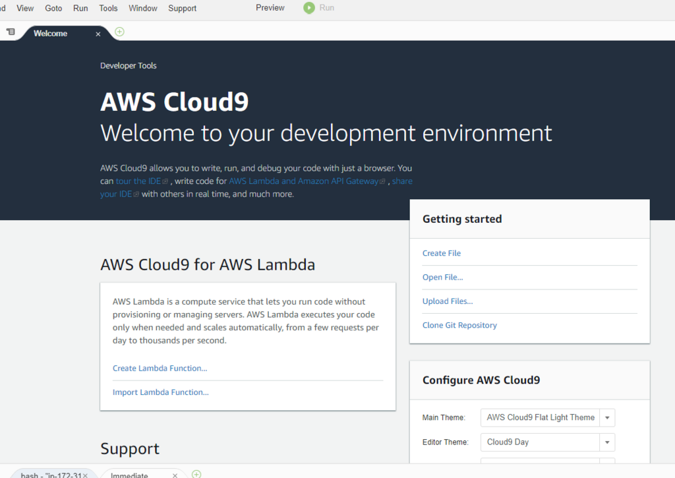The width and height of the screenshot is (675, 478).
Task: Expand the Main Theme dropdown arrow
Action: (607, 418)
